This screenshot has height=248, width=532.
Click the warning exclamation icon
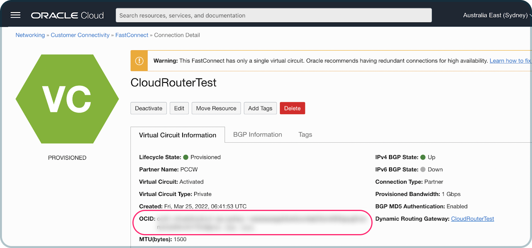point(139,61)
